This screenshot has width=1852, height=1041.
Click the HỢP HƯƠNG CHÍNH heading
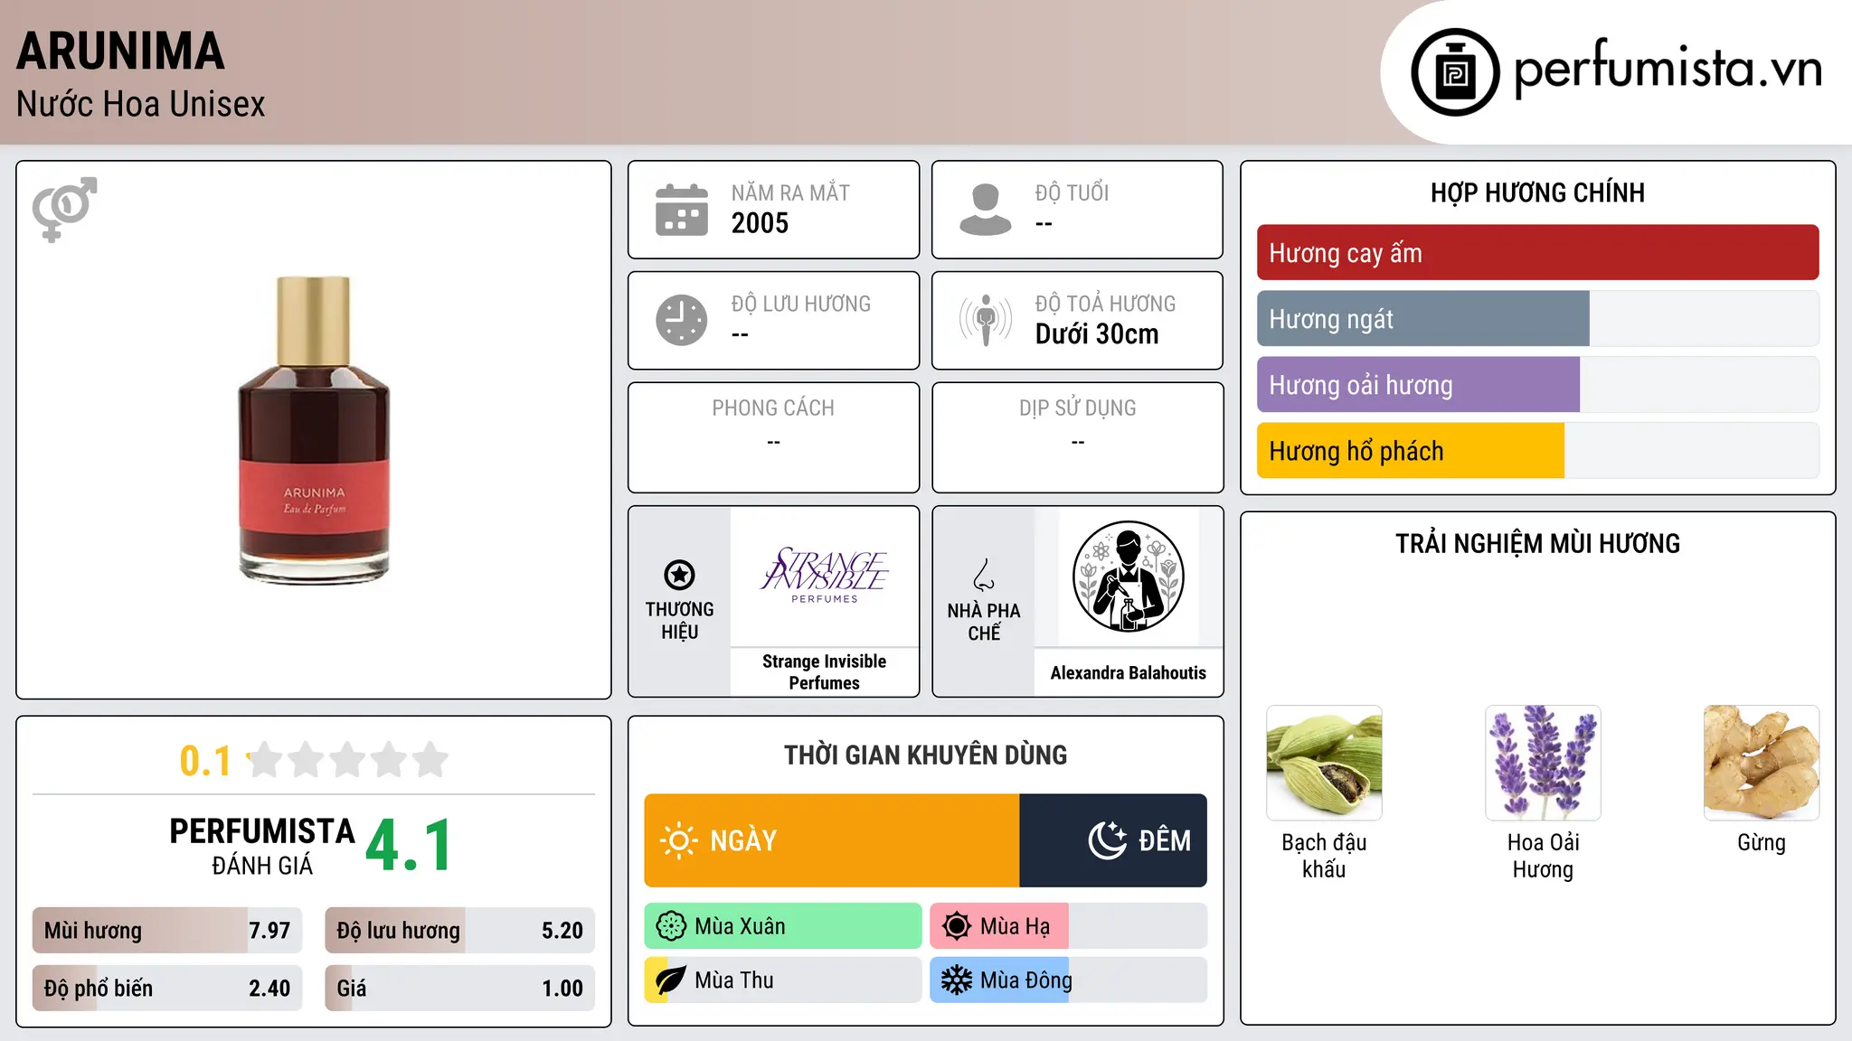coord(1537,192)
